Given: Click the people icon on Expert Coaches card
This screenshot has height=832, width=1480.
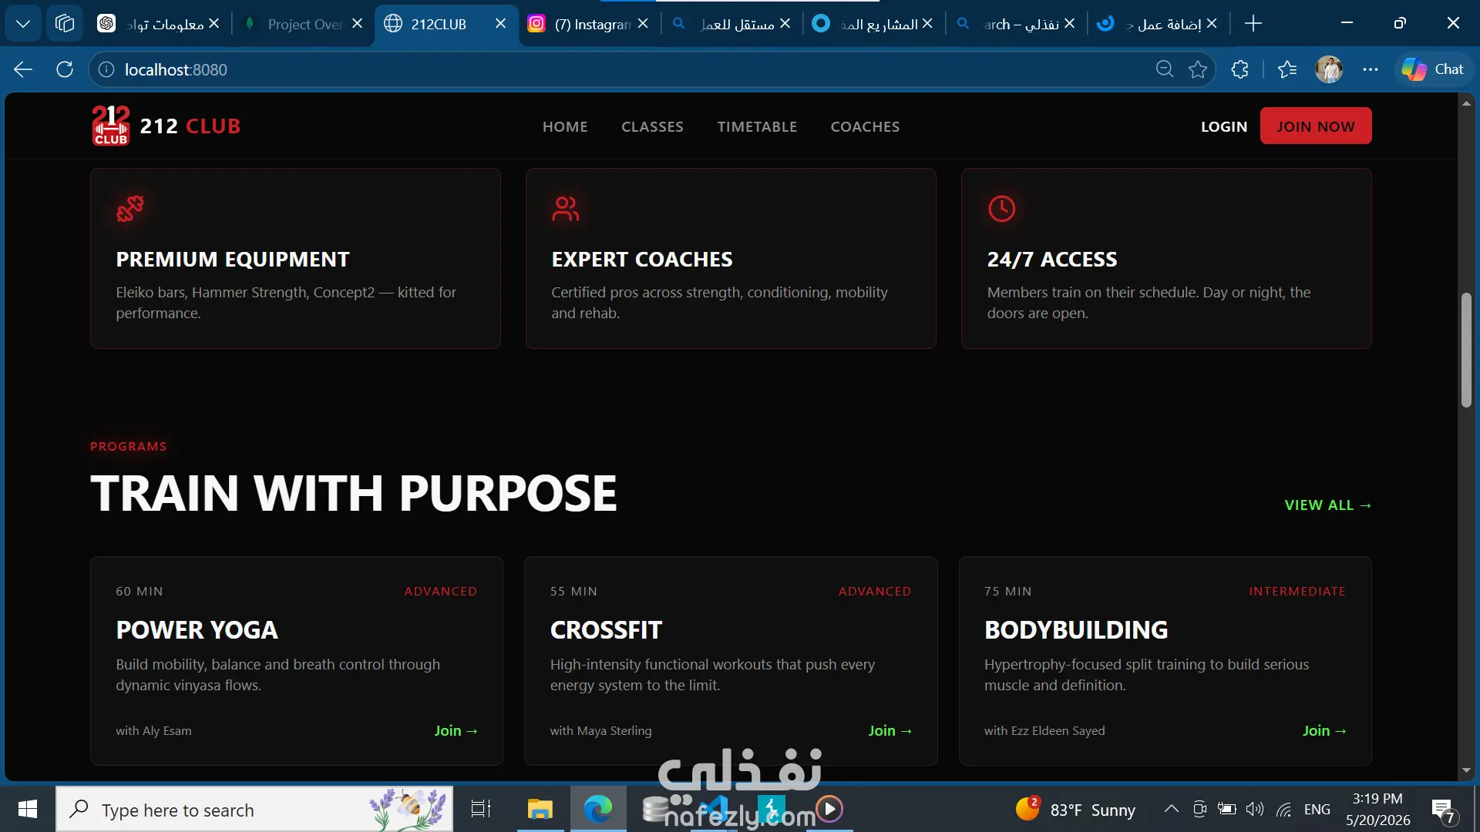Looking at the screenshot, I should tap(565, 208).
